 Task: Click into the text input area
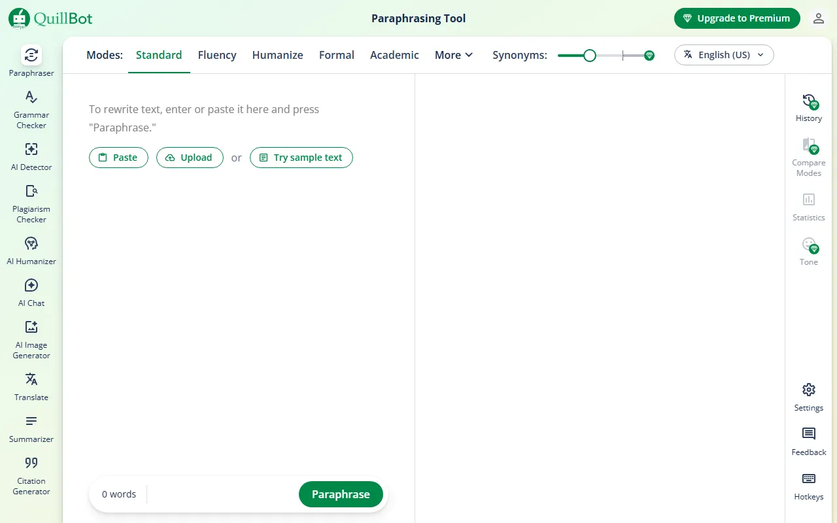(x=238, y=294)
